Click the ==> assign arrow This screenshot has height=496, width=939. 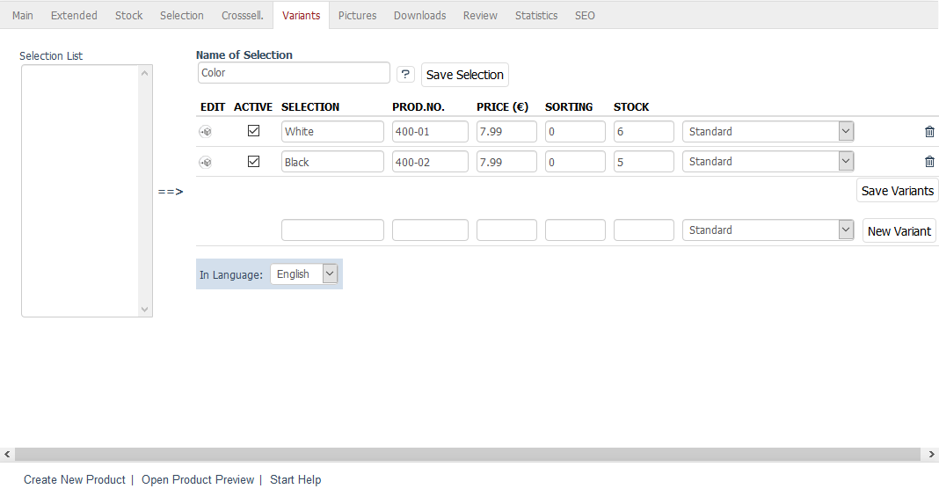pyautogui.click(x=171, y=192)
